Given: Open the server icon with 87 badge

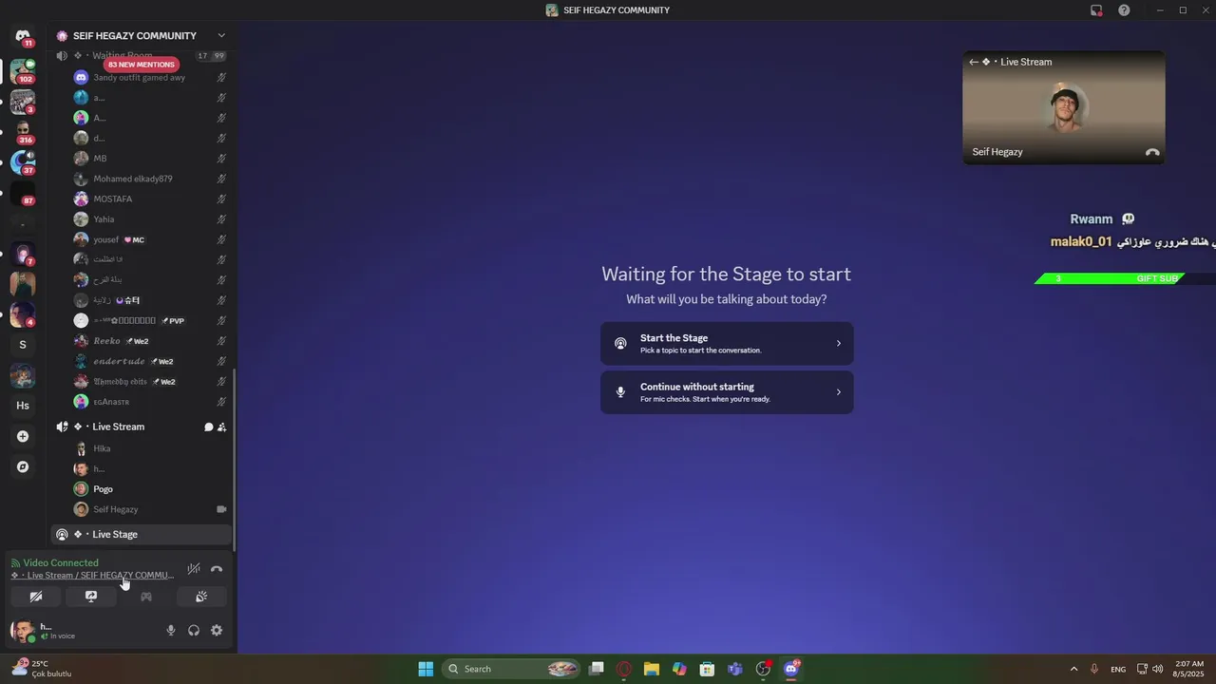Looking at the screenshot, I should tap(23, 193).
